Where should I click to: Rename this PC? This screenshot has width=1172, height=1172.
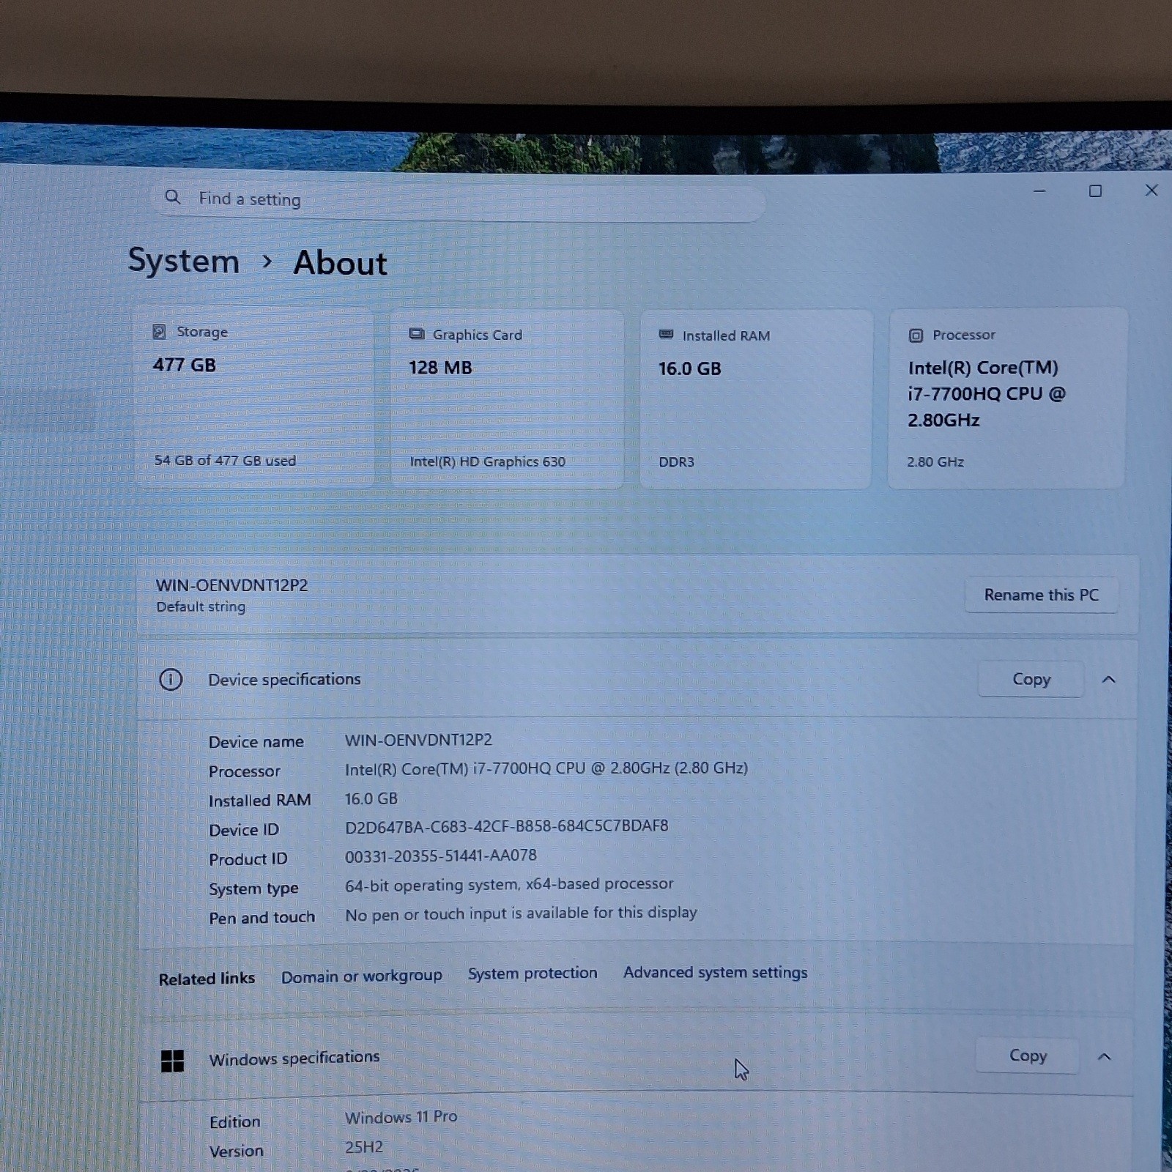coord(1042,595)
